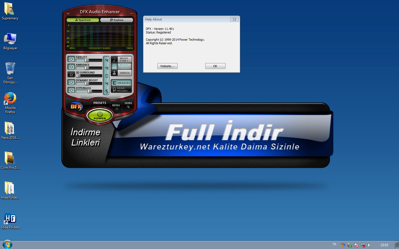
Task: Adjust the Hyperbass slider
Action: pyautogui.click(x=89, y=91)
